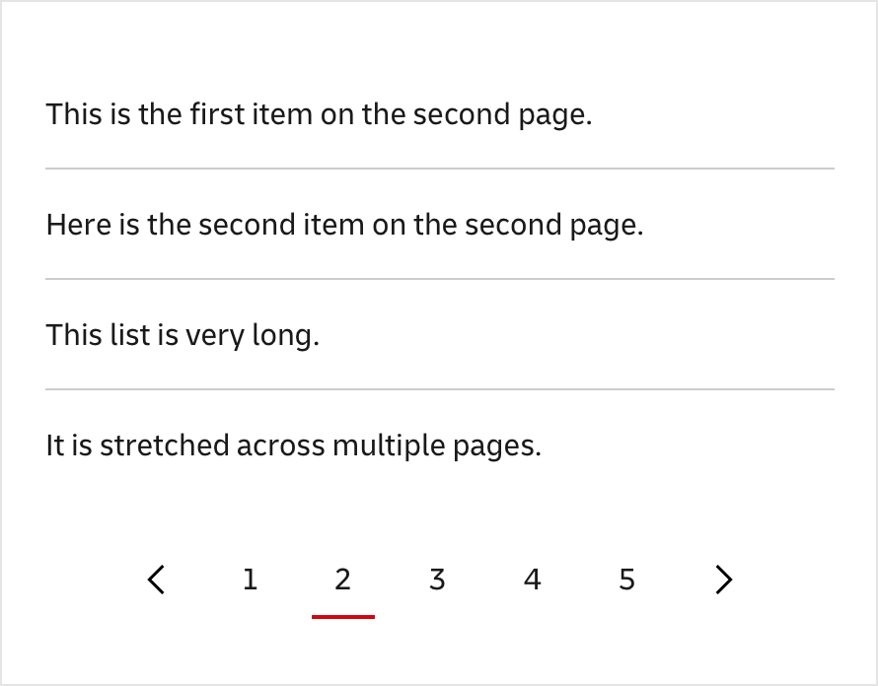Click the red active-page underline indicator
The width and height of the screenshot is (878, 686).
click(343, 617)
